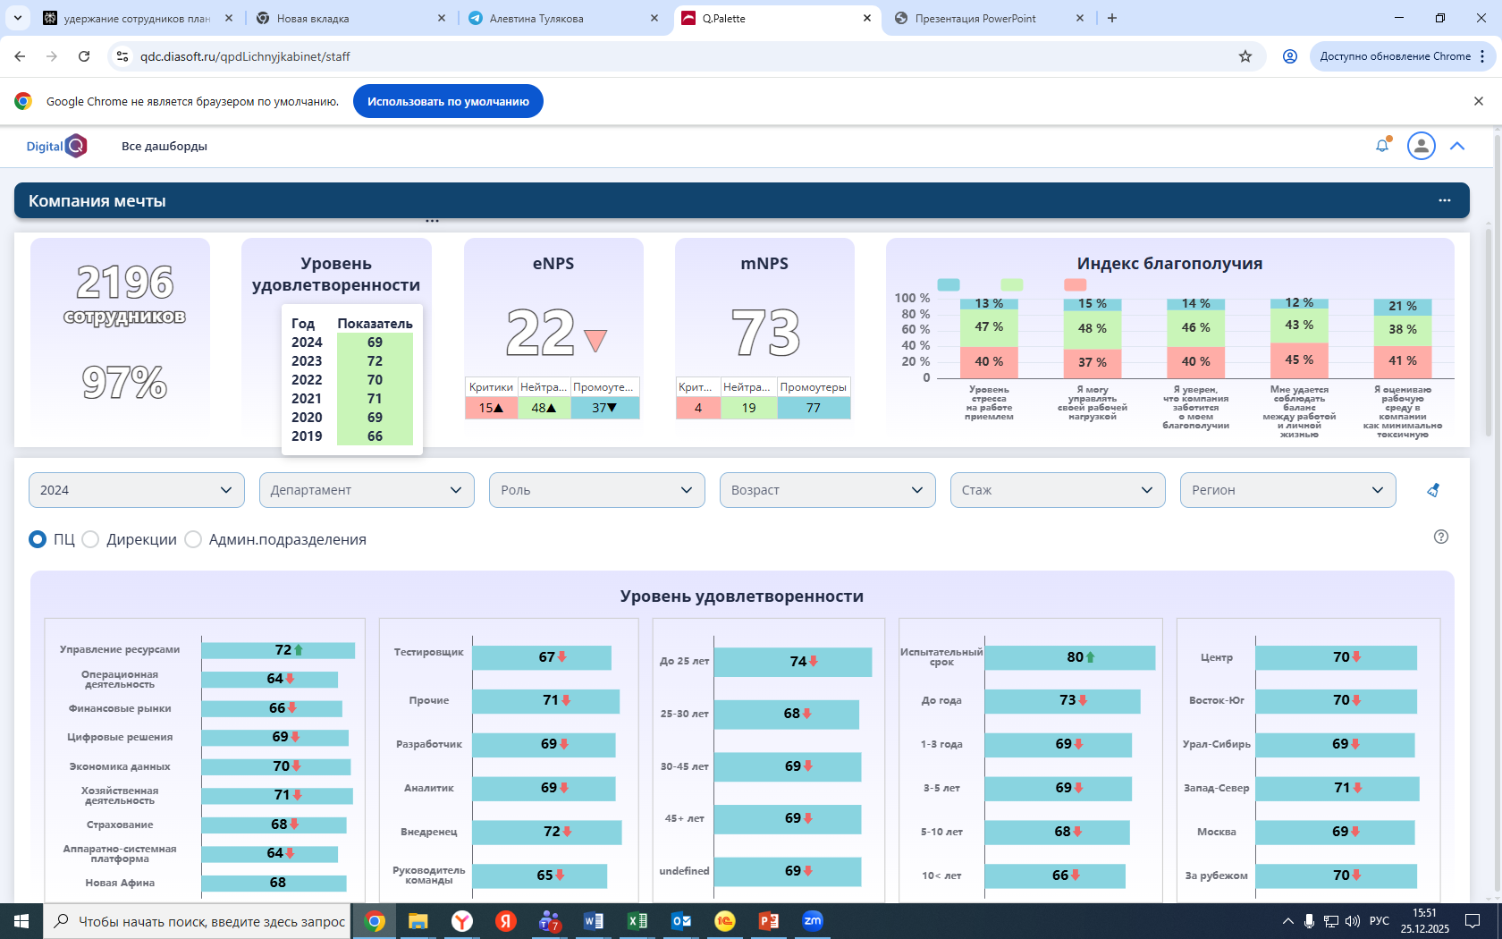This screenshot has height=939, width=1502.
Task: Open Excel from the taskbar
Action: click(637, 921)
